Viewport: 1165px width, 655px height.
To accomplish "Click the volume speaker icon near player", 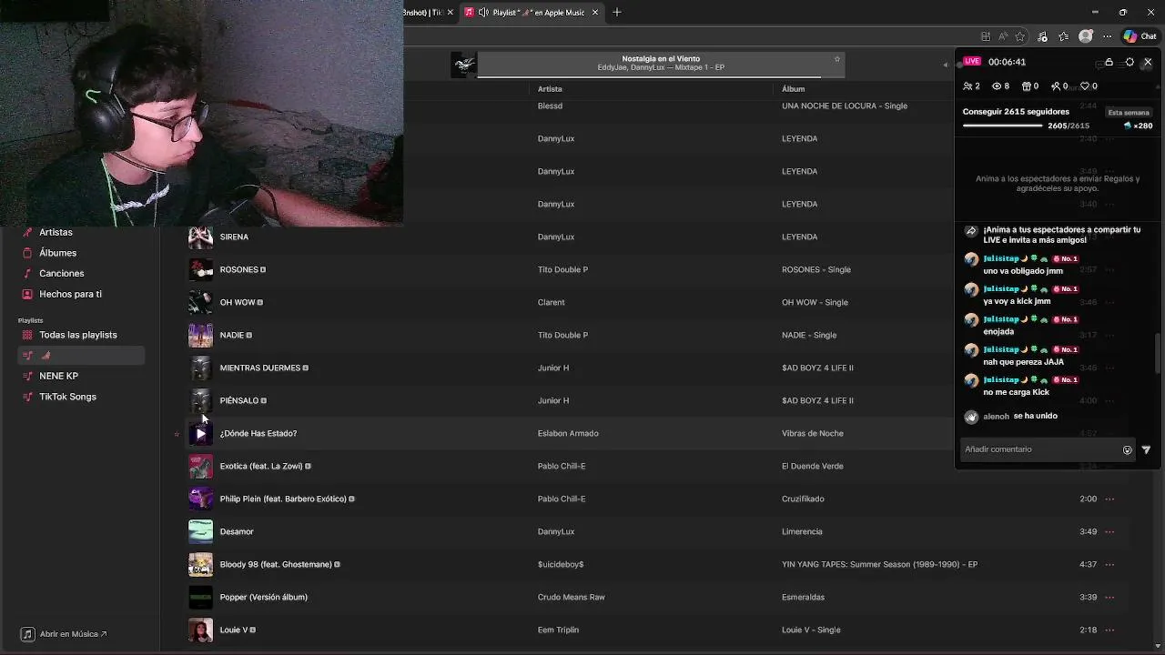I will pos(945,65).
